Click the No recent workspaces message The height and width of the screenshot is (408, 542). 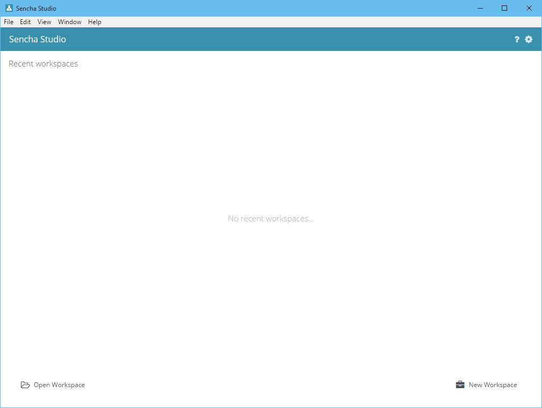click(271, 219)
